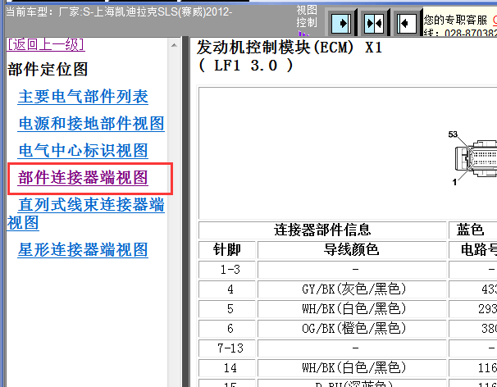
Task: Click the 部件定位图 heading
Action: point(48,70)
